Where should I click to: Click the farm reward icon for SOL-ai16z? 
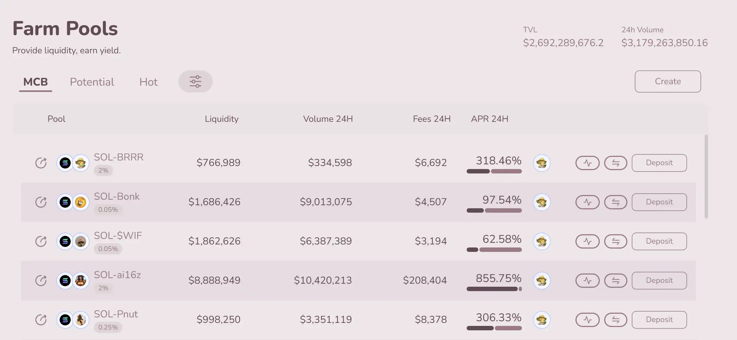541,280
